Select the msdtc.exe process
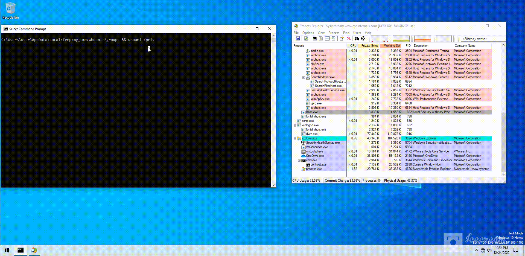The height and width of the screenshot is (256, 525). pos(317,51)
